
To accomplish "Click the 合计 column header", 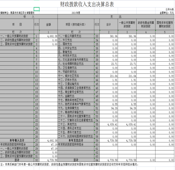I will pyautogui.click(x=109, y=24).
